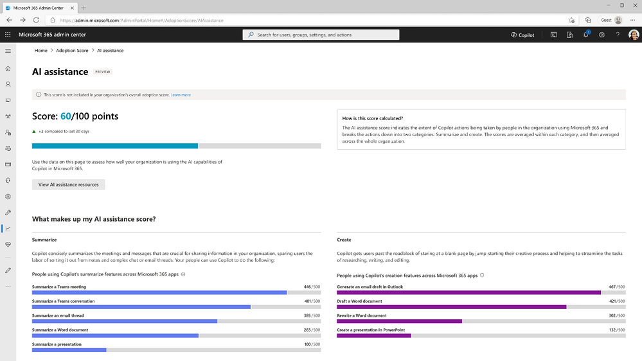642x361 pixels.
Task: Open the Roles sidebar icon
Action: (8, 132)
